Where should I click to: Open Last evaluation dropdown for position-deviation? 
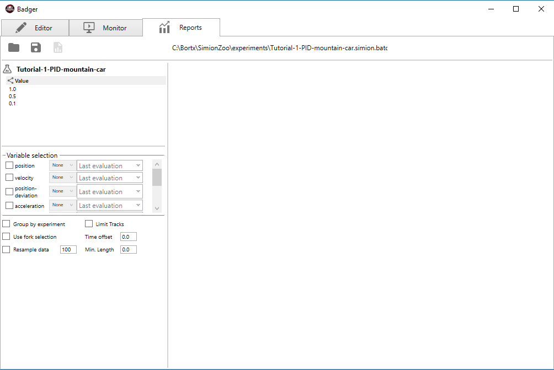[x=109, y=191]
